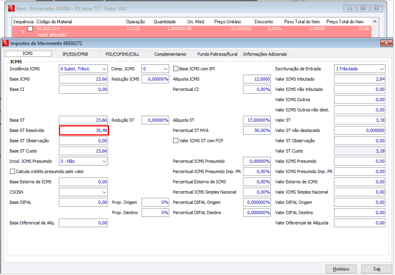Enable Base ICMS com IPI checkbox
This screenshot has height=275, width=395.
[x=176, y=69]
